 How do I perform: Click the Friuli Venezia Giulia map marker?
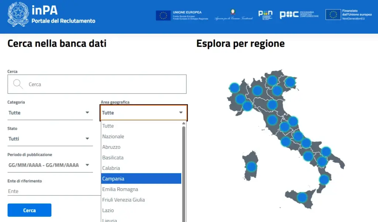(x=290, y=82)
